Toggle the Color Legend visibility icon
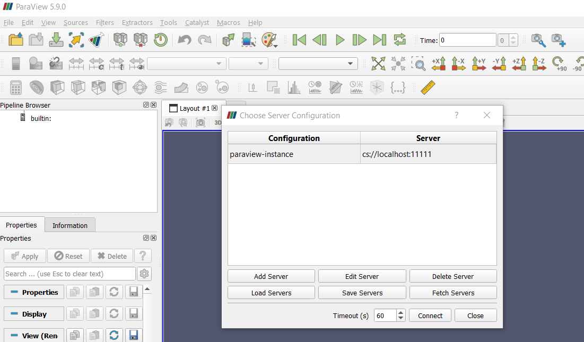 (x=15, y=64)
